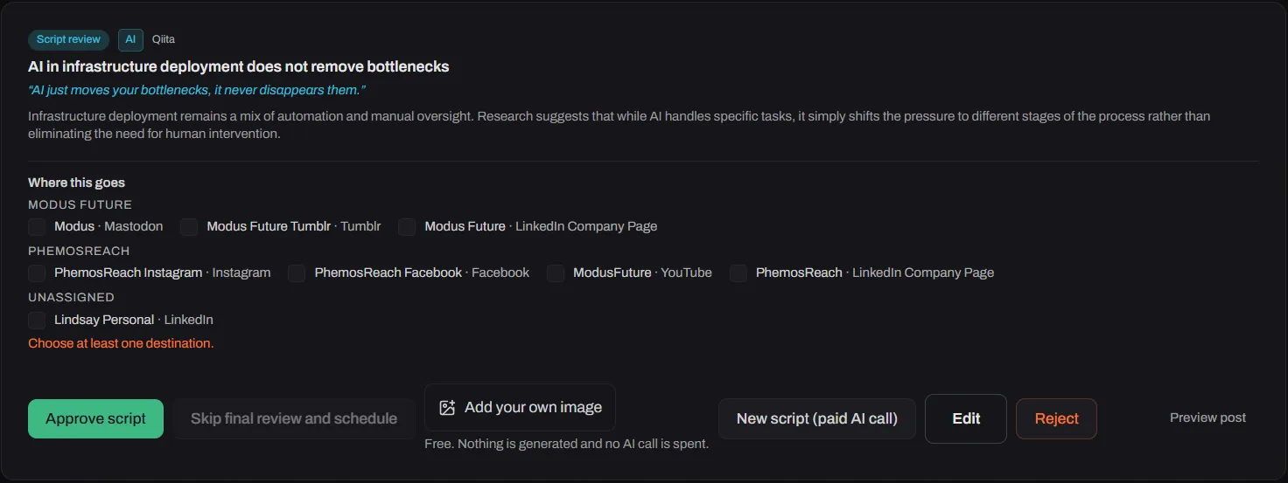Toggle the ModusFuture YouTube checkbox
This screenshot has height=483, width=1288.
coord(556,273)
